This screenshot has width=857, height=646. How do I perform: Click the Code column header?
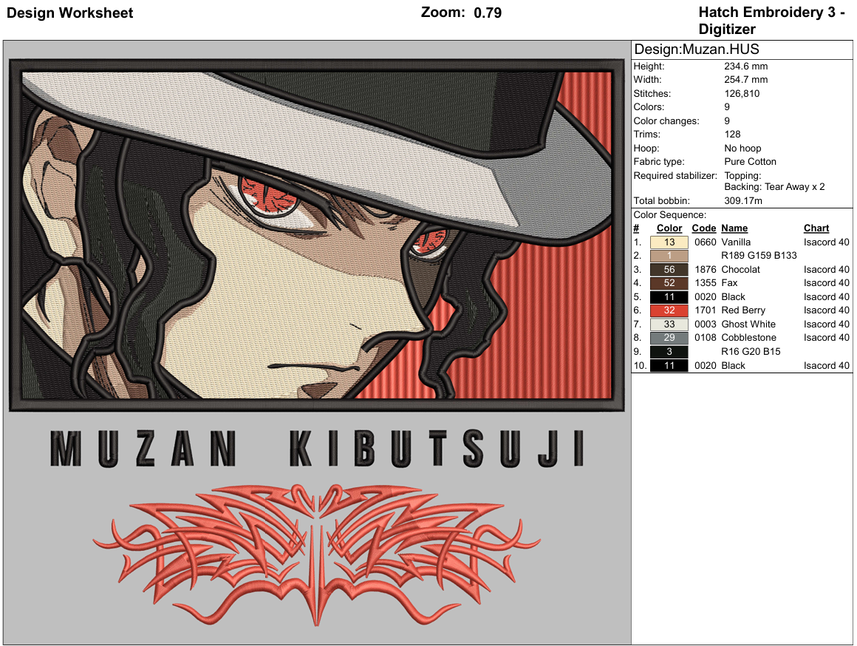tap(703, 228)
